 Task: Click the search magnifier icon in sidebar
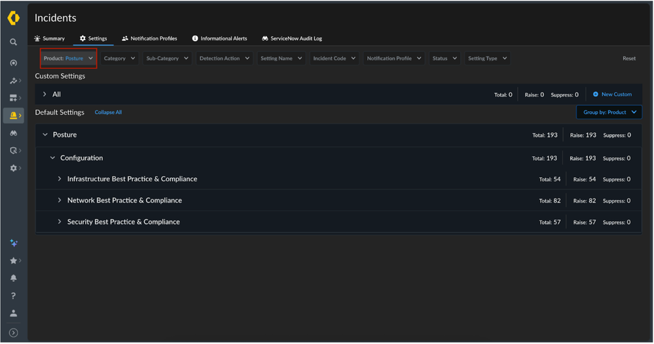click(13, 42)
